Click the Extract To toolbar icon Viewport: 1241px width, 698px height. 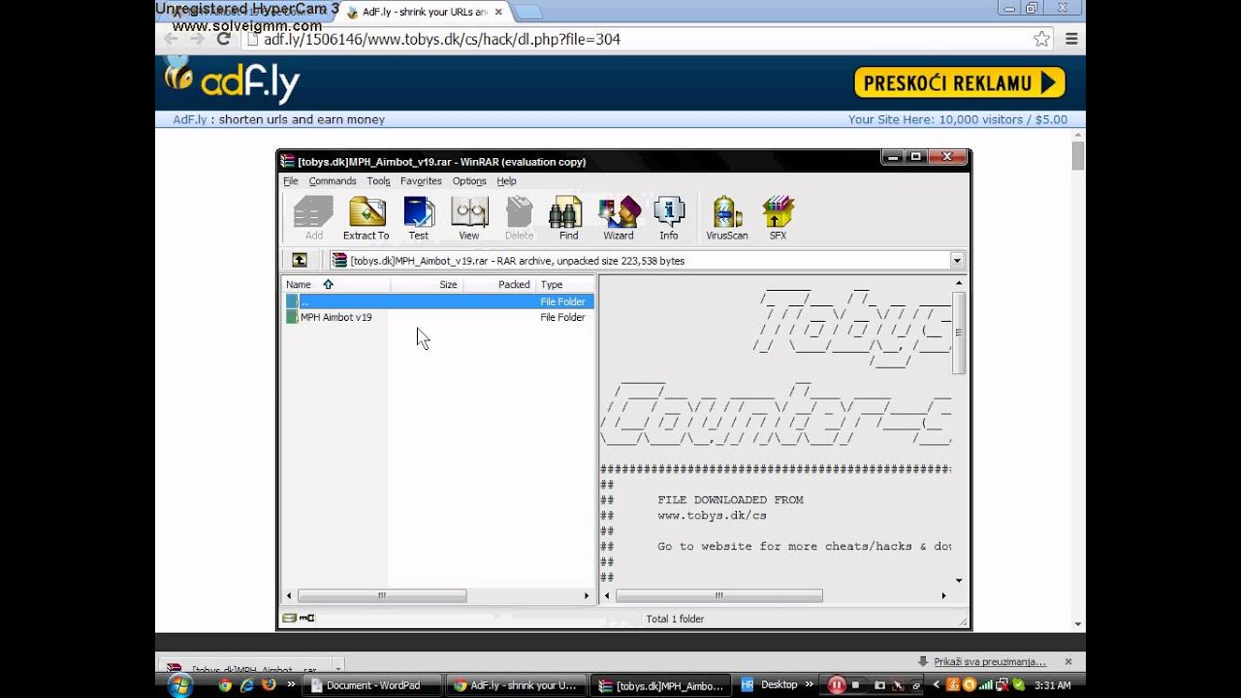pyautogui.click(x=366, y=218)
